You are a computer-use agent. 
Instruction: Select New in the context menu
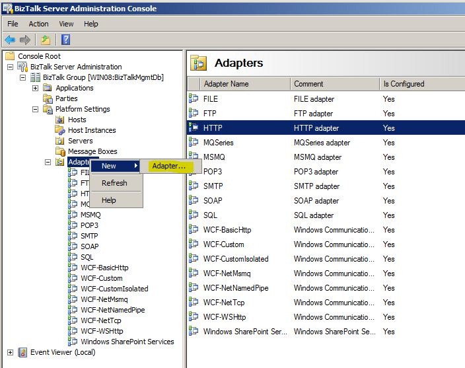coord(115,166)
